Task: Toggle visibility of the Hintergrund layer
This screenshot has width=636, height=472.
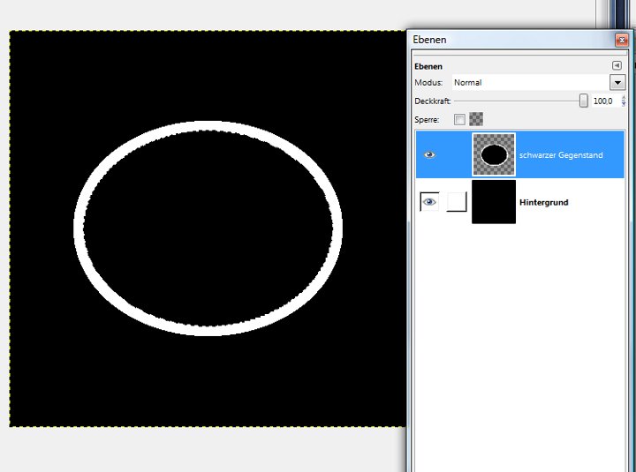Action: (x=429, y=202)
